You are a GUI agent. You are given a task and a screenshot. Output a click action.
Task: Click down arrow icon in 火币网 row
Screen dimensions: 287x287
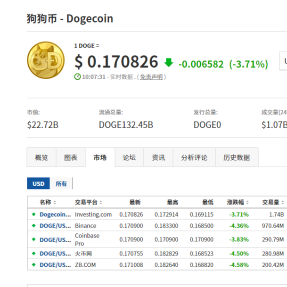coord(33,254)
